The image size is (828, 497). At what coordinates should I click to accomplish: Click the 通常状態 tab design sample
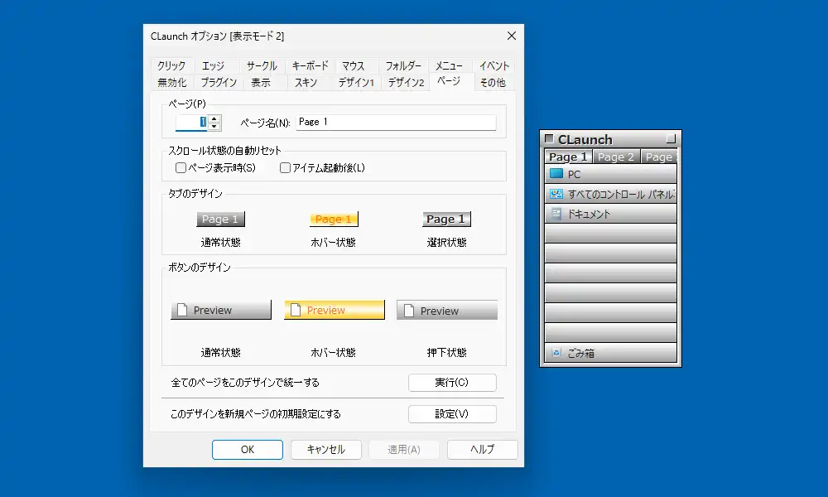point(221,220)
